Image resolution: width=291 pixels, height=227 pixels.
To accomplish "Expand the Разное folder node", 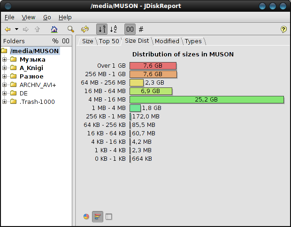I will tap(4, 76).
